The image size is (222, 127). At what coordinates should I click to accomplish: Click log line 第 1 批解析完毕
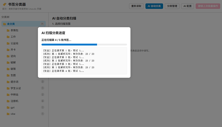(69, 54)
